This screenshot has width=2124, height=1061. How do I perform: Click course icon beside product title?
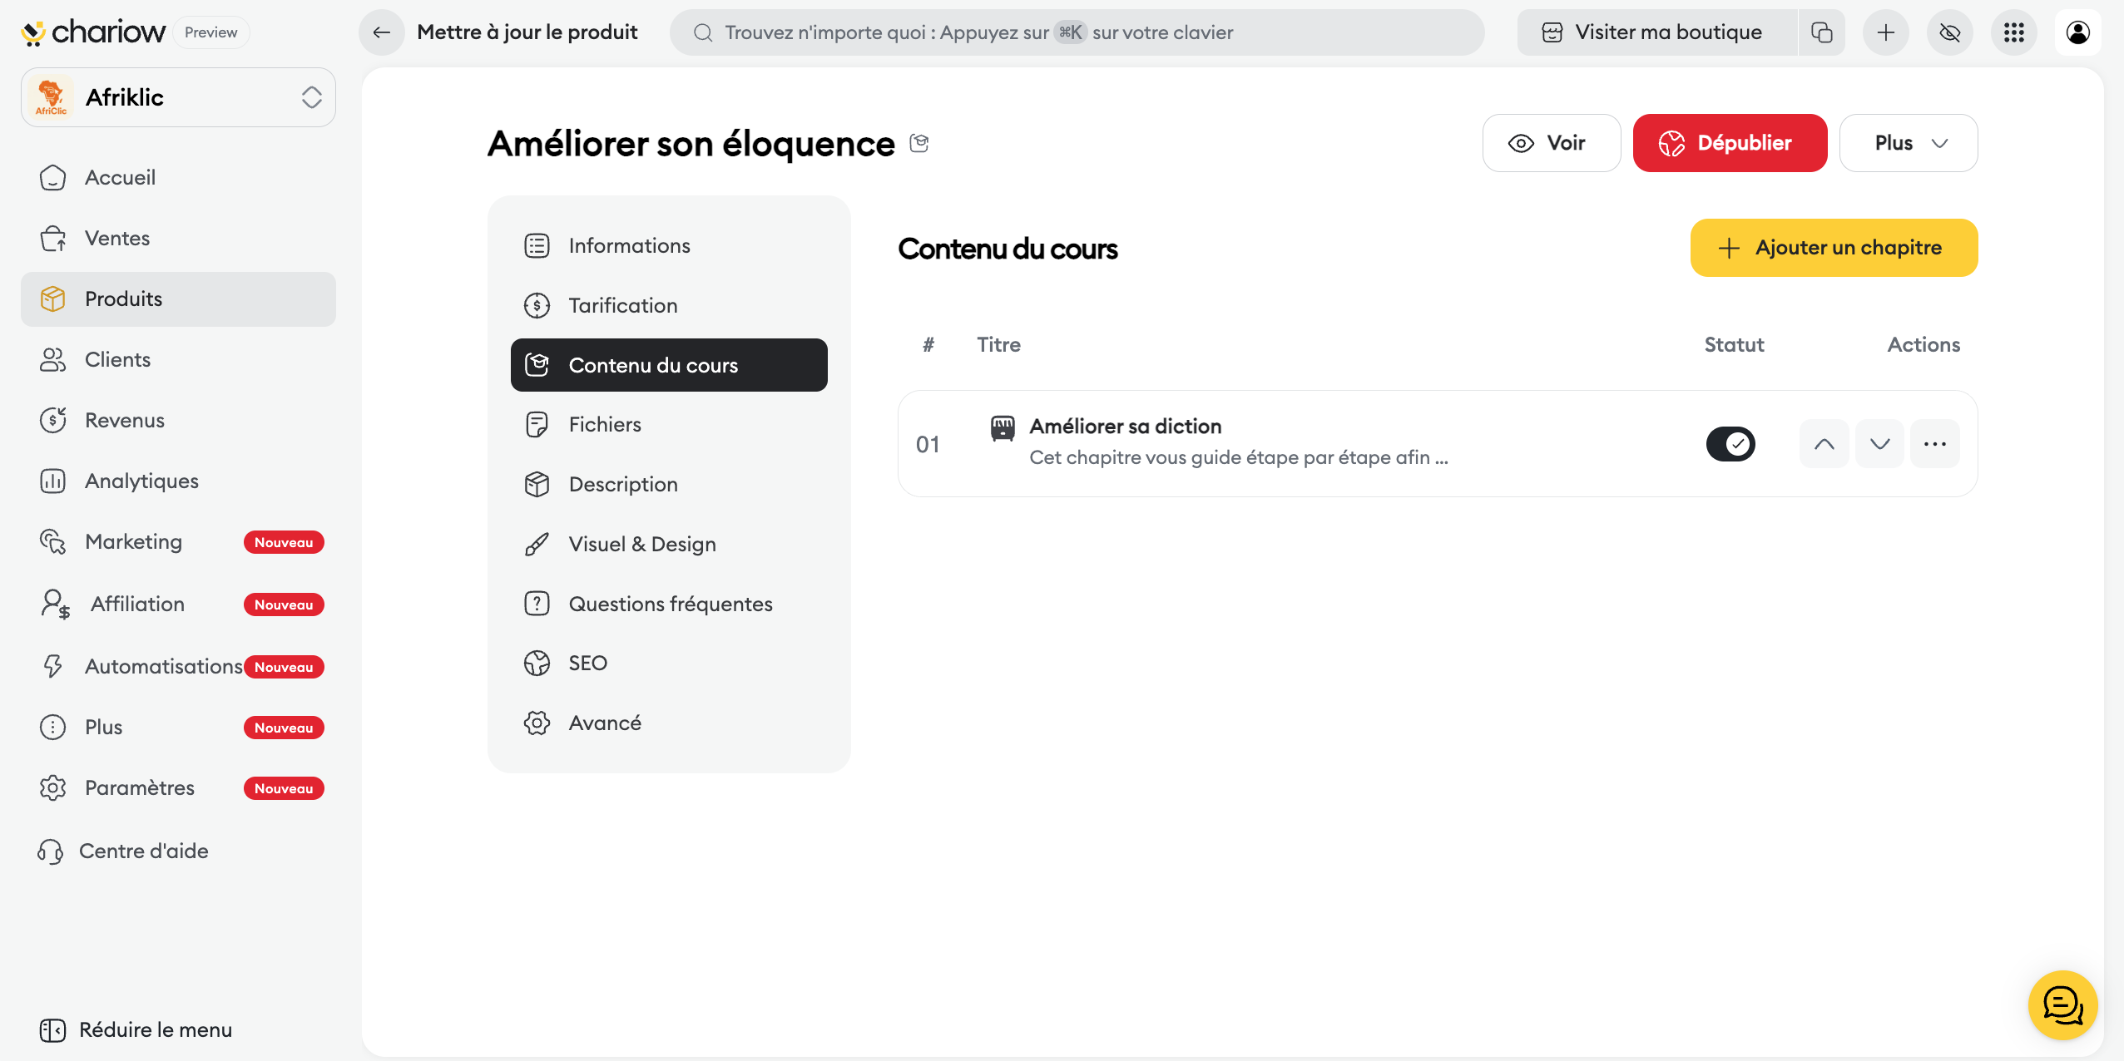[x=918, y=143]
